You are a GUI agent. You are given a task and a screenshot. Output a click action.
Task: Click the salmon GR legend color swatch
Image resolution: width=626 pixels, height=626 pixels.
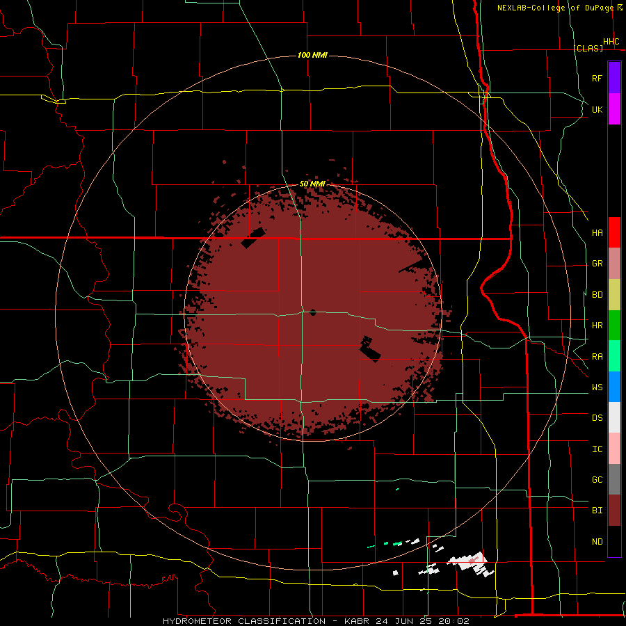(614, 264)
